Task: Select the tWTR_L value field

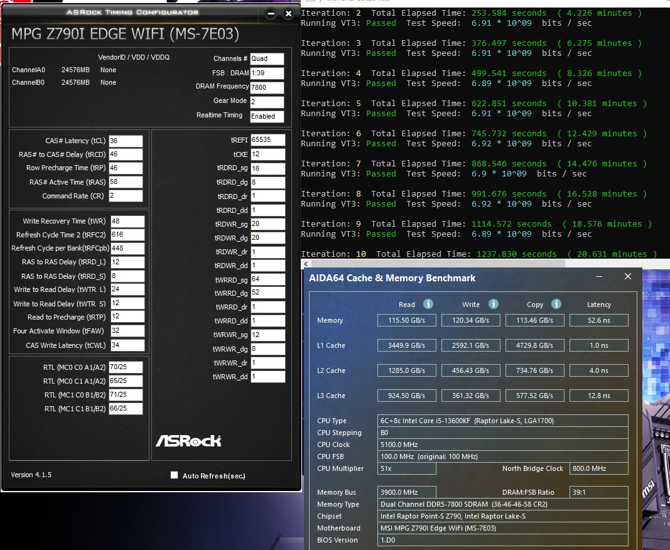Action: tap(127, 289)
